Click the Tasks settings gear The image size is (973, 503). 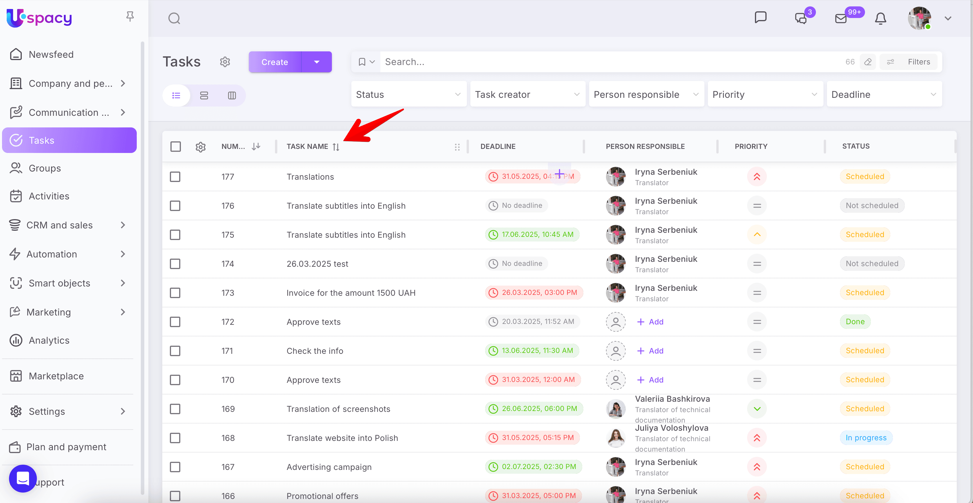pos(225,62)
